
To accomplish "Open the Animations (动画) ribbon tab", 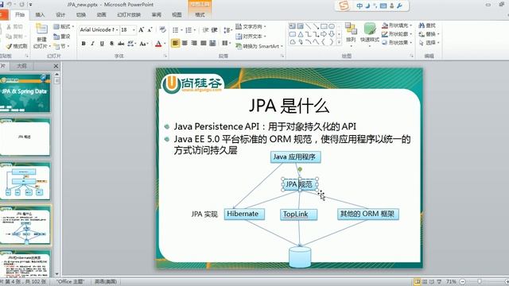I will [101, 15].
